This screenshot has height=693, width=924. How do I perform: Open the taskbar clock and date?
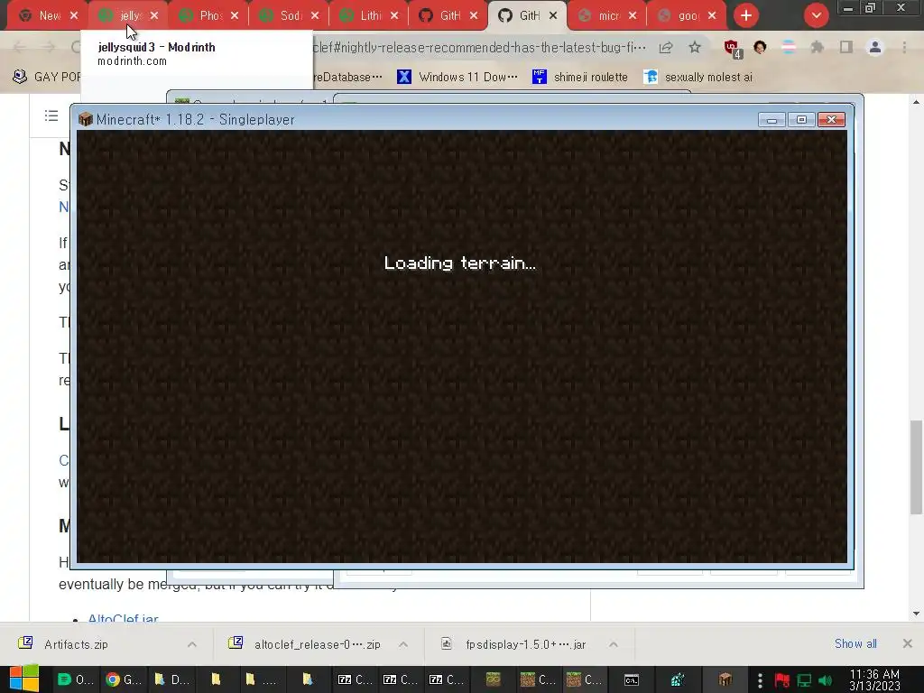(874, 679)
